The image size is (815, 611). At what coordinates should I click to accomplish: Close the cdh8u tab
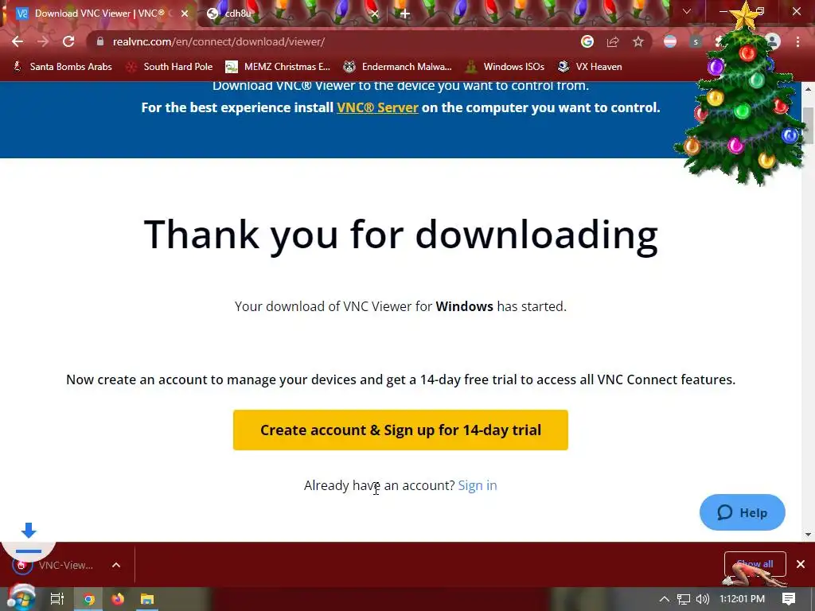coord(374,14)
